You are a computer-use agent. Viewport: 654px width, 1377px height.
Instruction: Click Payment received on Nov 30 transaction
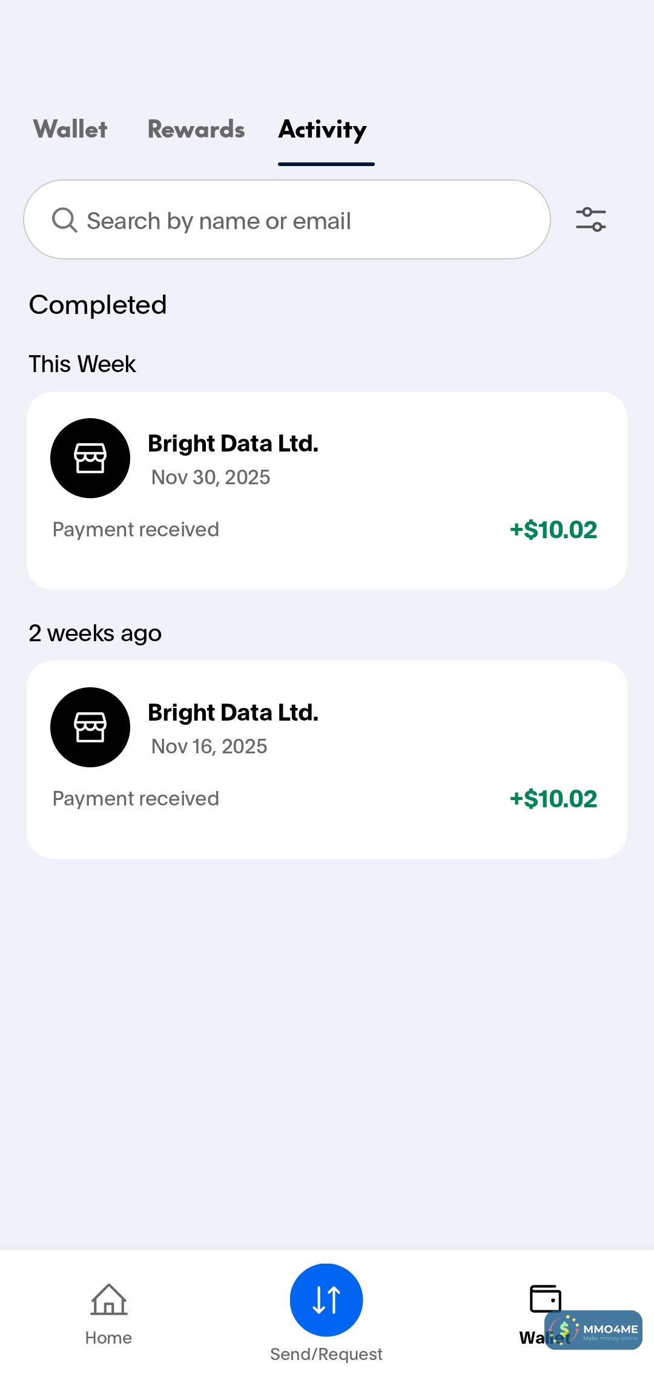click(136, 530)
